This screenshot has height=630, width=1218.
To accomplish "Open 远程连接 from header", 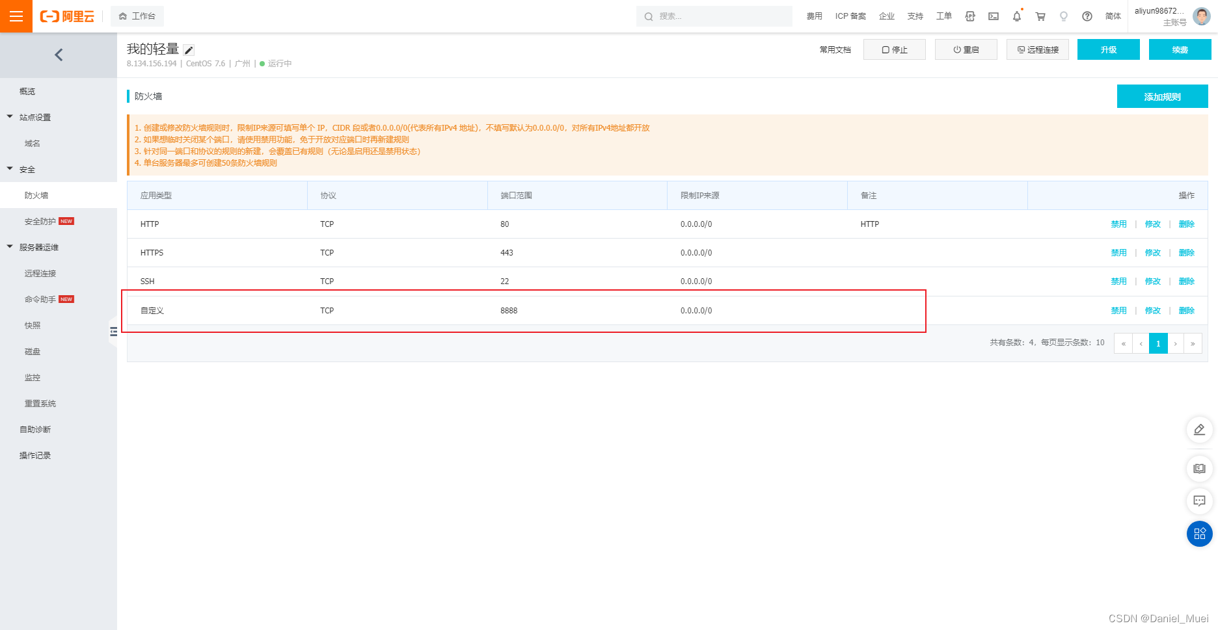I will (x=1038, y=49).
